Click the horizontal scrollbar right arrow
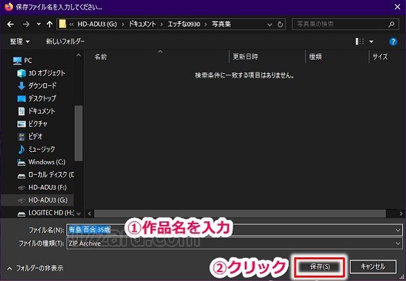This screenshot has width=406, height=281. (401, 214)
